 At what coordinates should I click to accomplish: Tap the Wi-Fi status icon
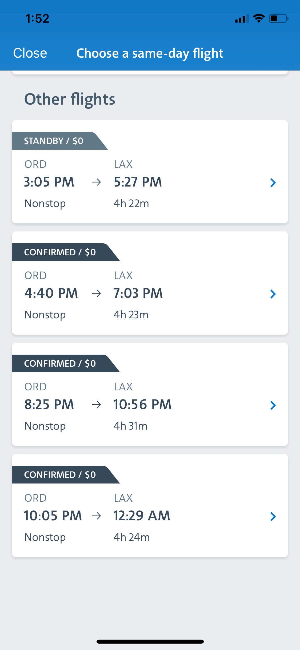click(x=259, y=18)
